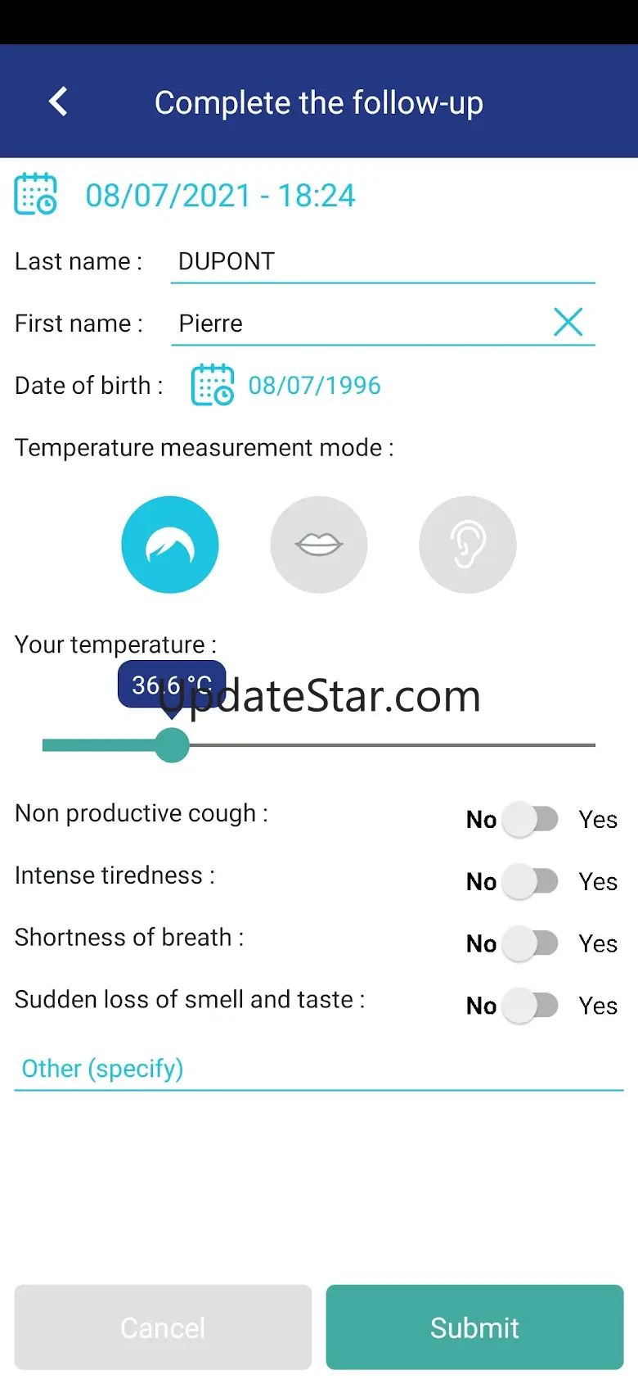Select ear temperature measurement mode

(467, 545)
